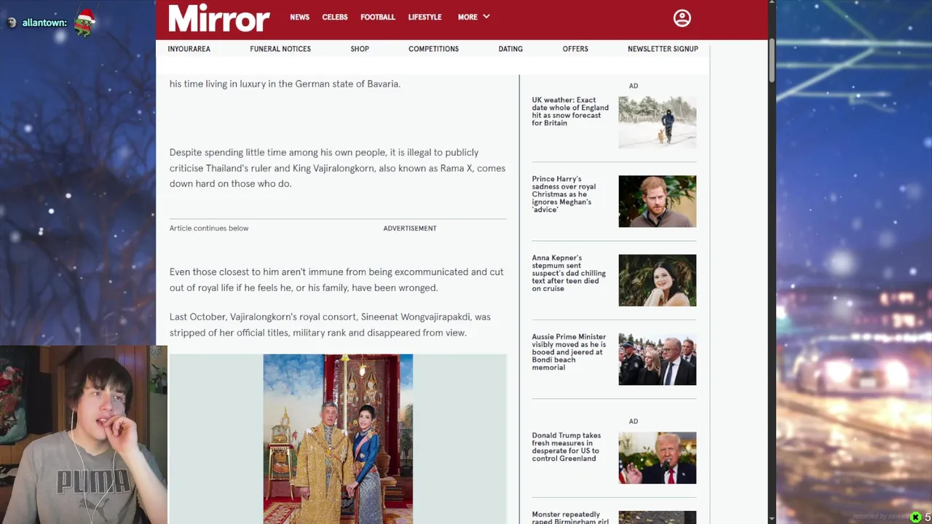Open Anna Kepner thumbnail photo
This screenshot has height=524, width=932.
coord(657,280)
